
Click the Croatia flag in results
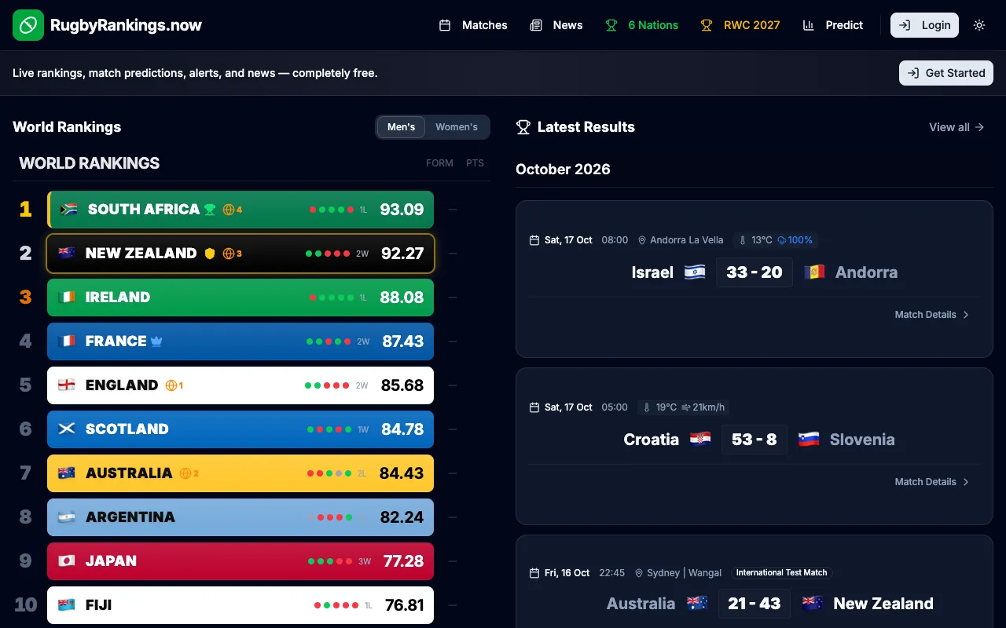700,440
